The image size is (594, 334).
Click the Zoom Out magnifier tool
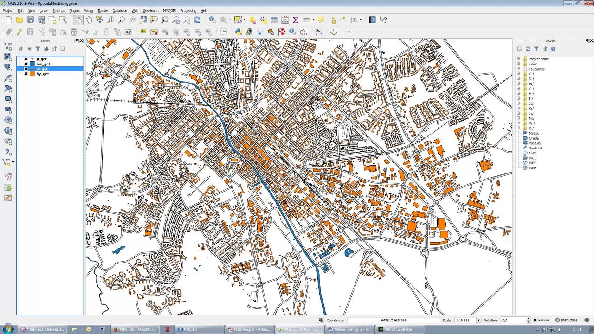[122, 20]
